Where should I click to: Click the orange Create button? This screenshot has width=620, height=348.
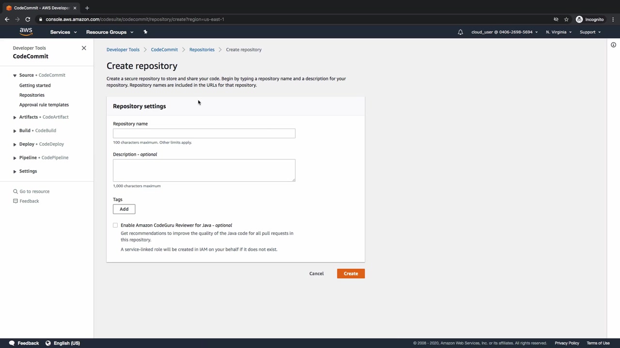pos(351,274)
